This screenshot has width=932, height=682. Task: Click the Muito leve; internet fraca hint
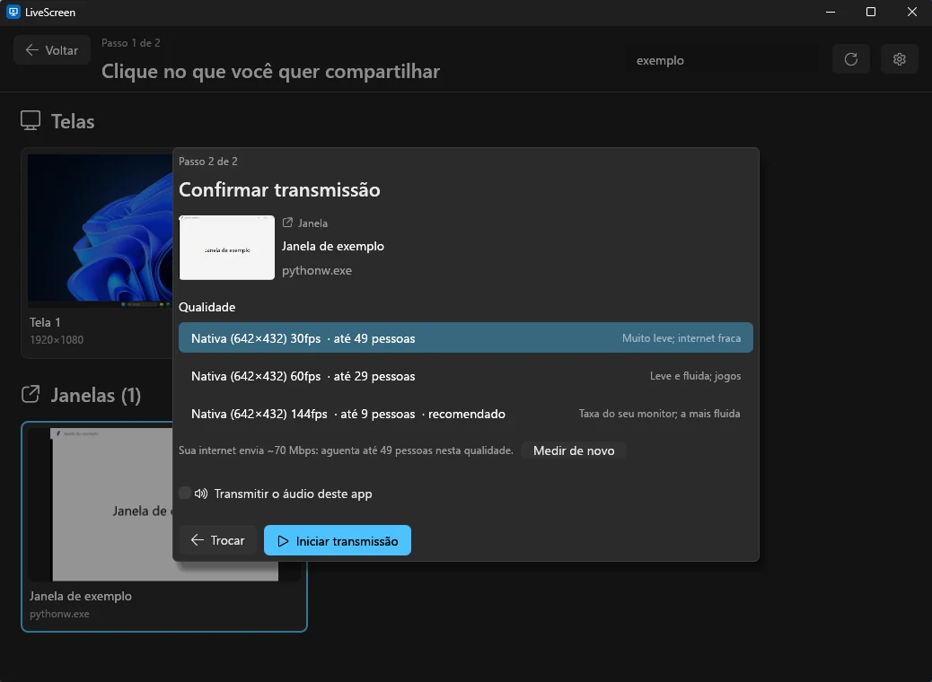coord(681,338)
